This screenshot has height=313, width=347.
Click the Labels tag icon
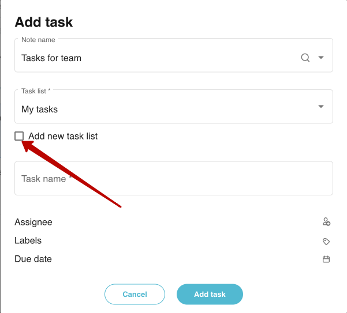pyautogui.click(x=326, y=241)
